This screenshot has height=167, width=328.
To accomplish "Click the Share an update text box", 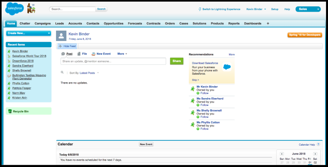I will [x=113, y=61].
